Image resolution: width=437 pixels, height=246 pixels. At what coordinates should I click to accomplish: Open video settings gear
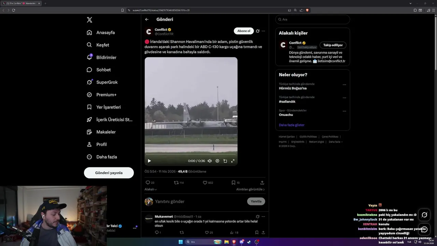click(x=217, y=161)
